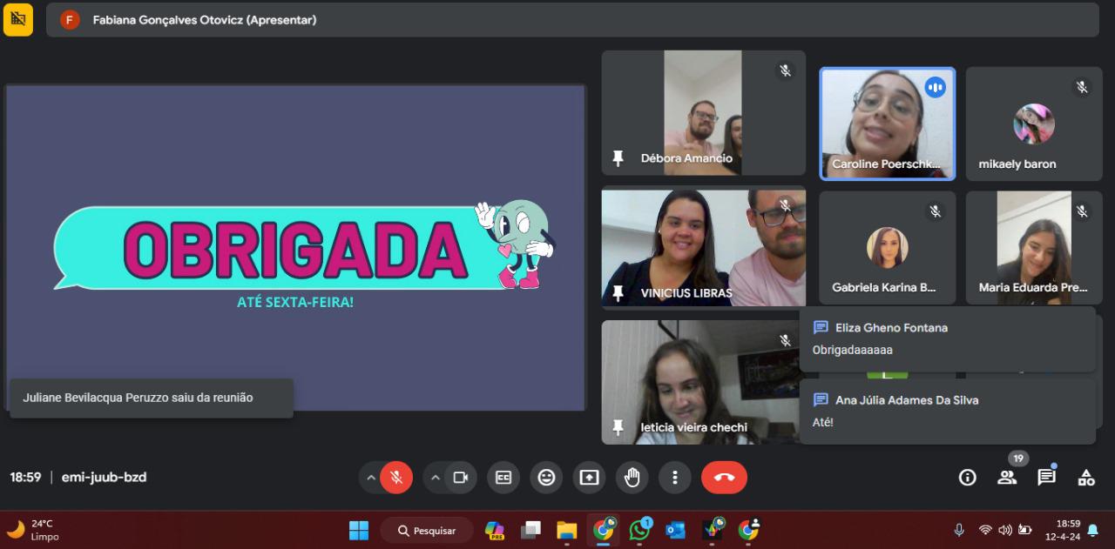The width and height of the screenshot is (1115, 549).
Task: Leave the call with red hang-up button
Action: [x=724, y=477]
